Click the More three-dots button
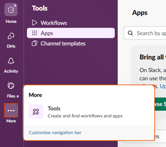Viewport: 166px width, 147px height. [x=11, y=110]
